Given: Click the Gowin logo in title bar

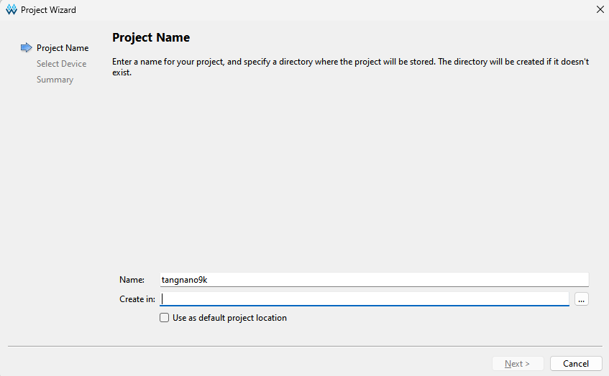Looking at the screenshot, I should click(x=11, y=10).
